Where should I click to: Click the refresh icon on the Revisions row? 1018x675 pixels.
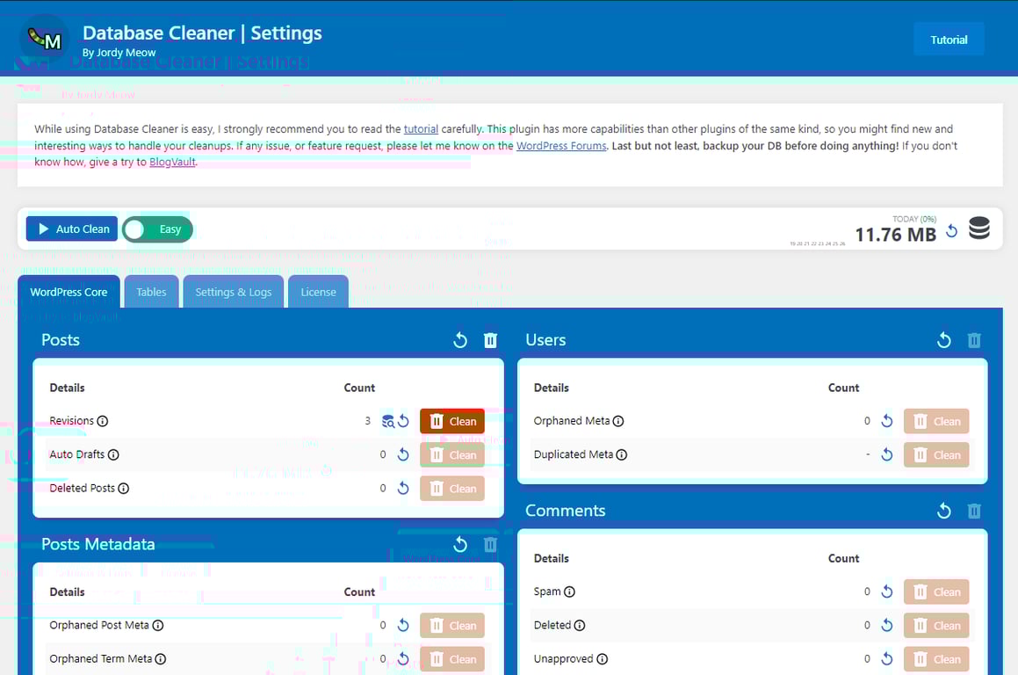tap(403, 421)
